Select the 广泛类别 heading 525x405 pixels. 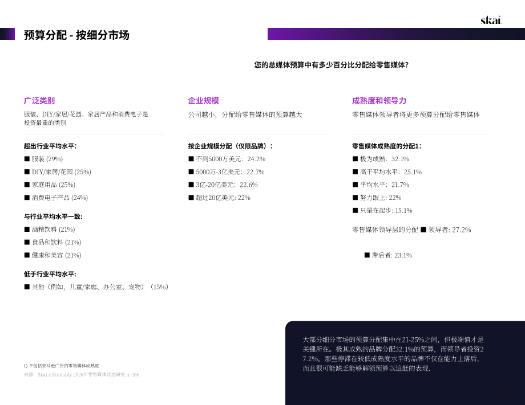pos(39,101)
